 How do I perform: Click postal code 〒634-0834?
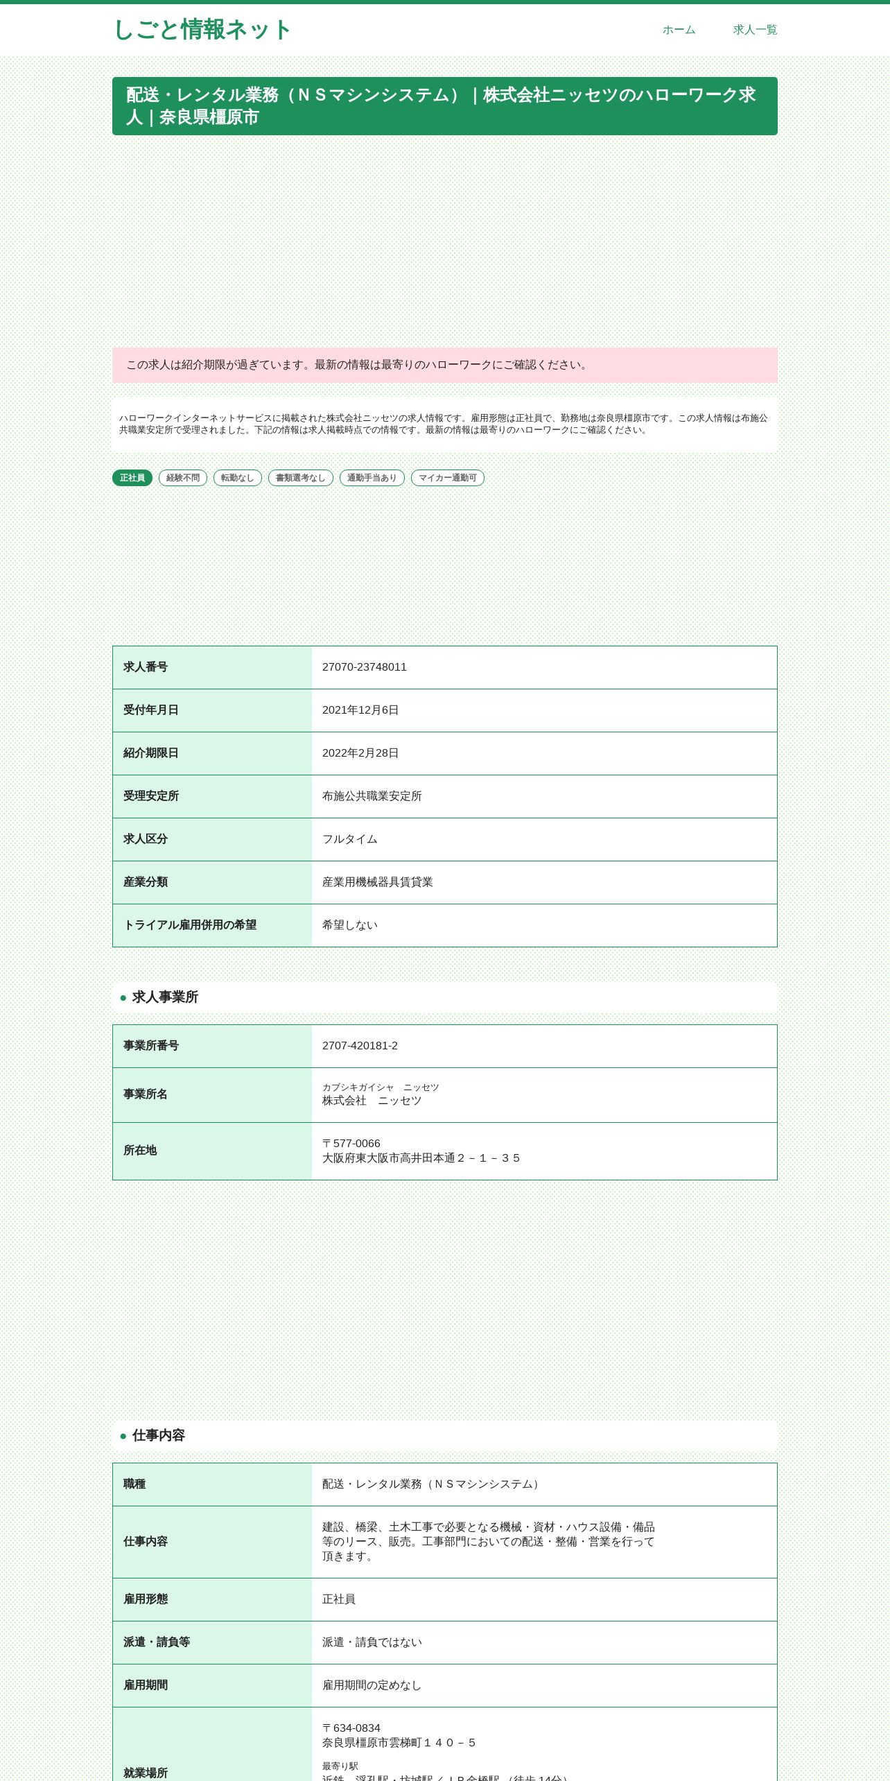(x=351, y=1728)
